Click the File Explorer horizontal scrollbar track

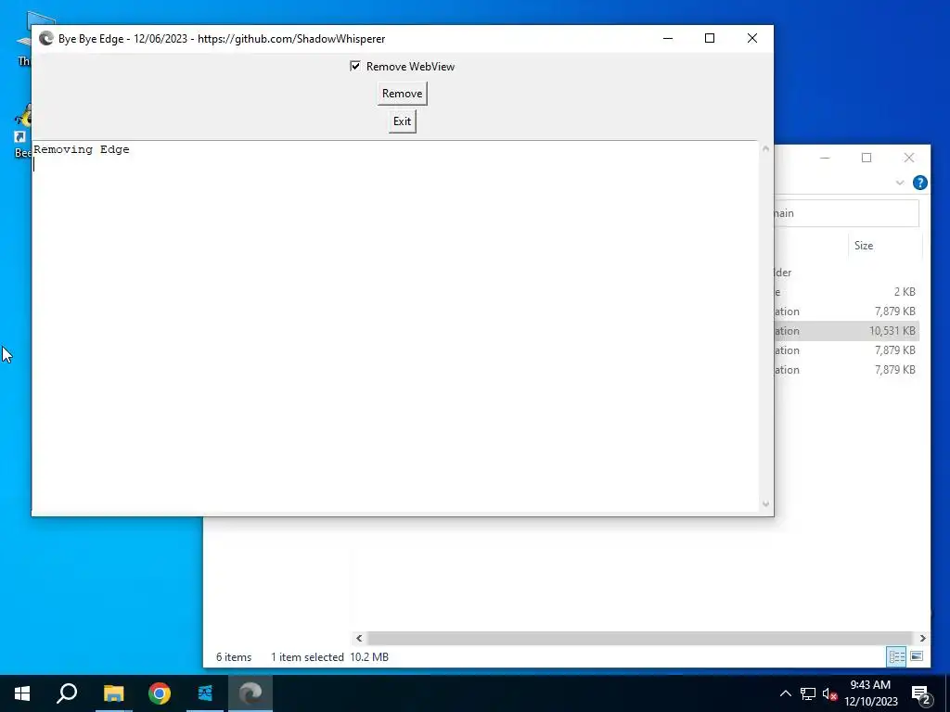pos(640,638)
